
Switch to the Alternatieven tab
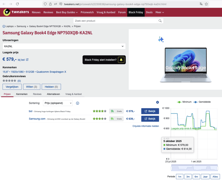pyautogui.click(x=53, y=94)
